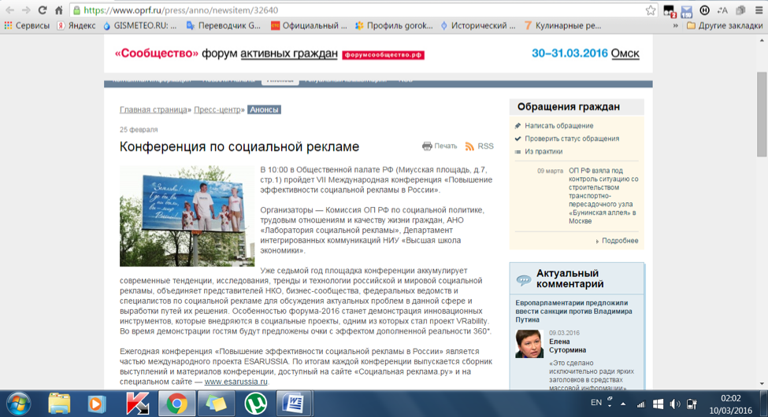Click the browser forward arrow
The width and height of the screenshot is (768, 417).
25,10
